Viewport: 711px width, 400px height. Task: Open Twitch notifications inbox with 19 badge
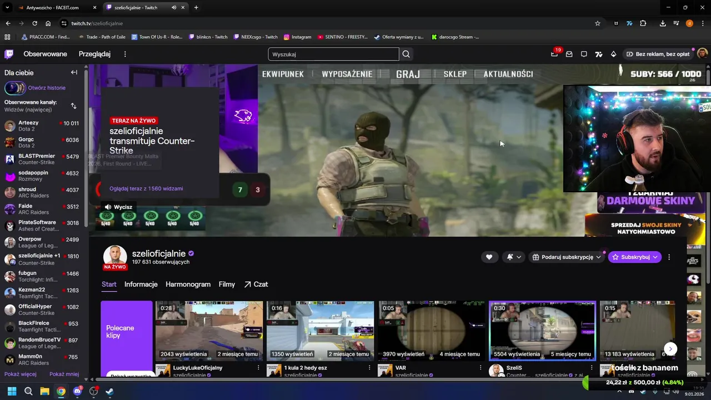(x=555, y=54)
